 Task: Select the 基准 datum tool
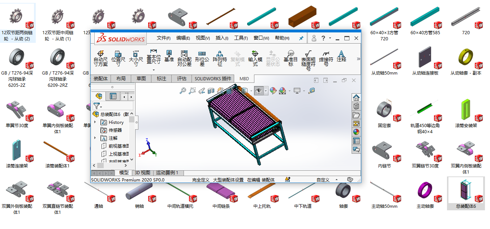point(169,56)
